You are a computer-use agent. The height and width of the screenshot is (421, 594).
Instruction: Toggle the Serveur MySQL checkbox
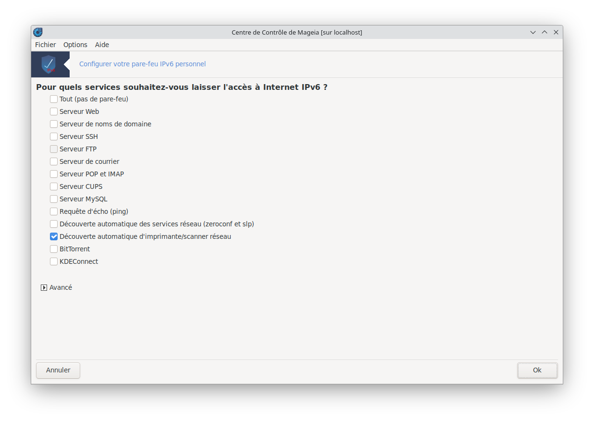[54, 199]
